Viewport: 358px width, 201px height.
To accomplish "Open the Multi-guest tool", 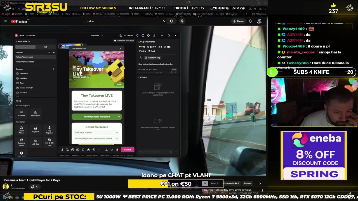I will pyautogui.click(x=36, y=114).
